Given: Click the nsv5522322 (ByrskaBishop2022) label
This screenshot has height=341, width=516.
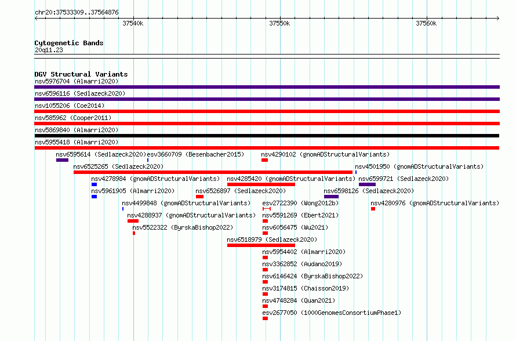Looking at the screenshot, I should click(x=183, y=227).
